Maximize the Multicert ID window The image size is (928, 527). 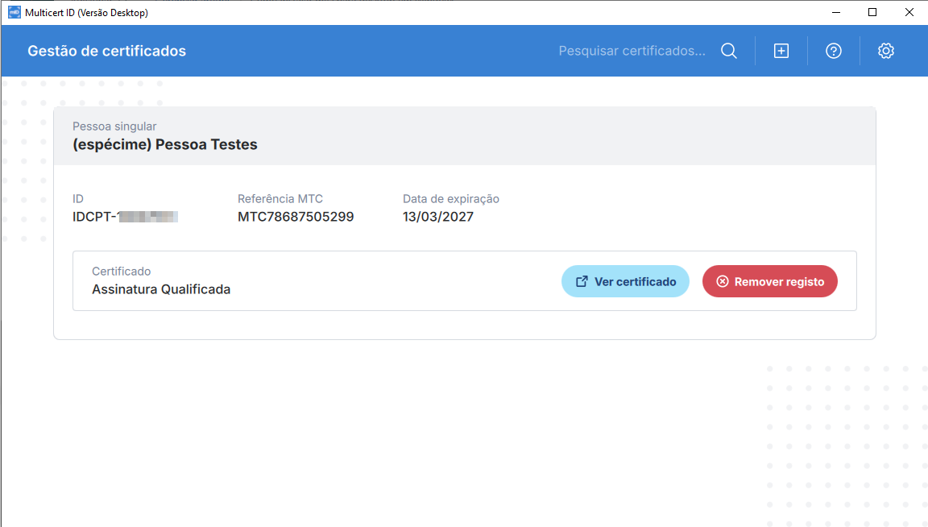872,12
